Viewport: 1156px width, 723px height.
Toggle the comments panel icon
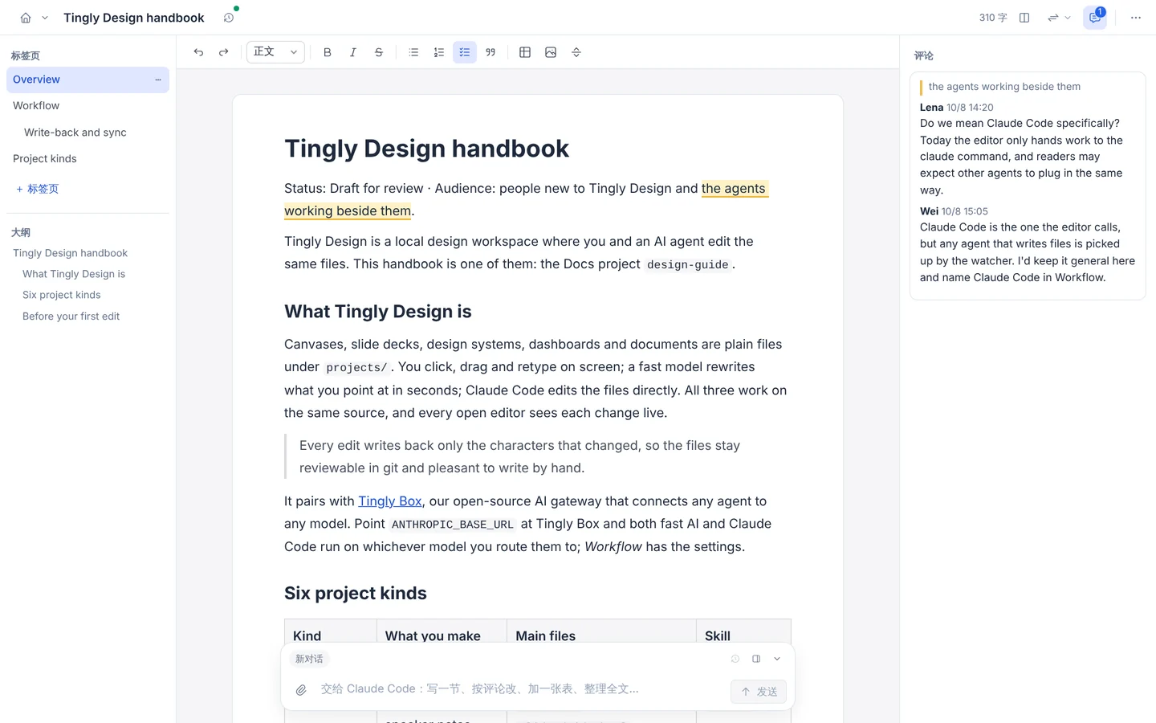1095,18
